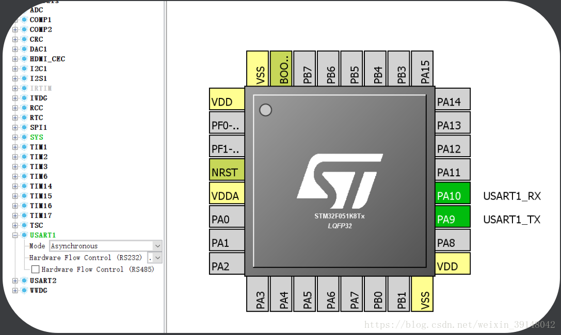Click the USART1_RX signal label

pyautogui.click(x=512, y=196)
